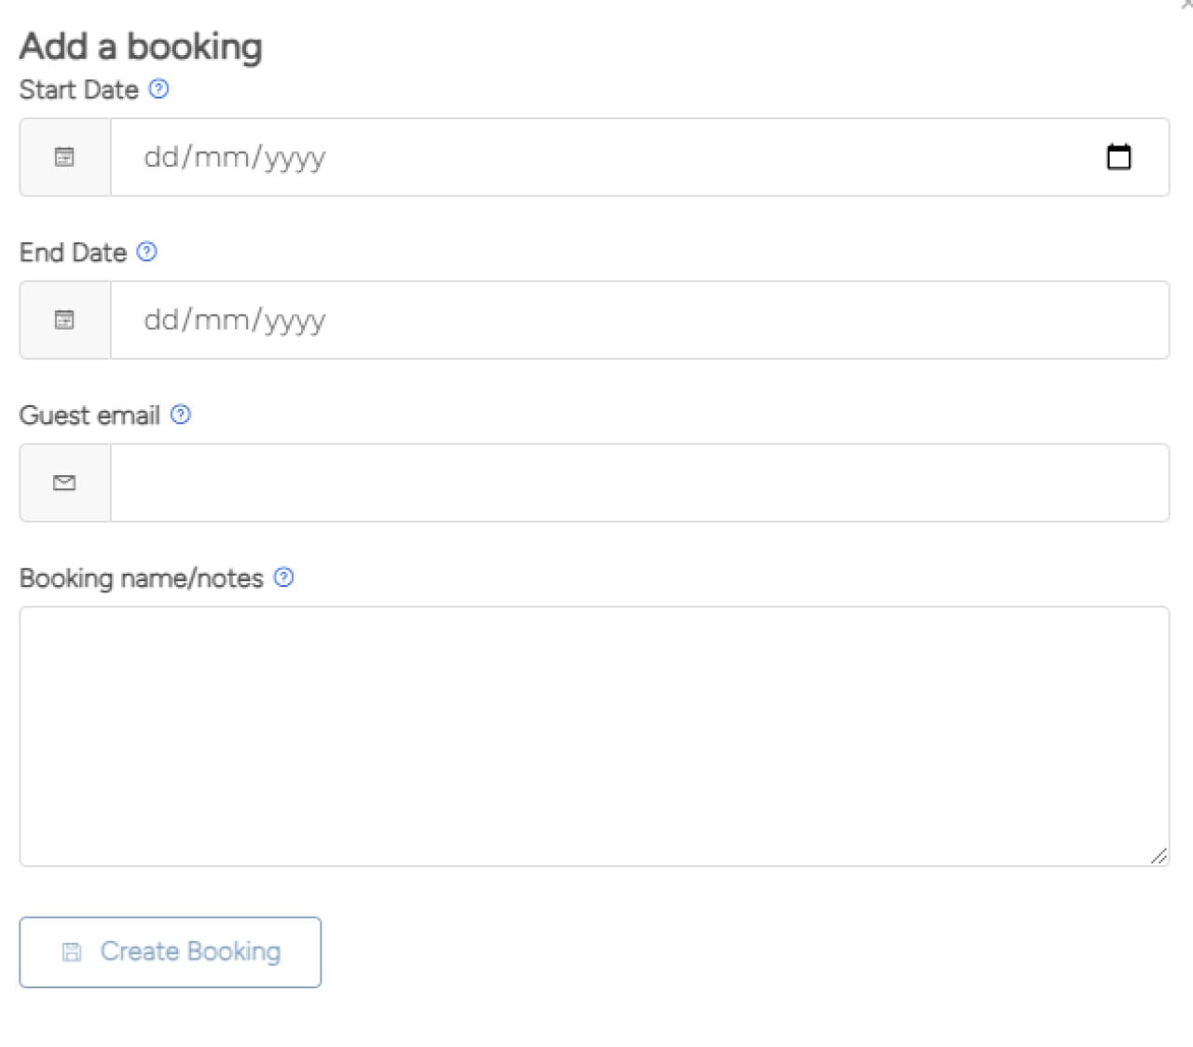Viewport: 1193px width, 1047px height.
Task: Click the textarea resize handle corner
Action: (x=1159, y=856)
